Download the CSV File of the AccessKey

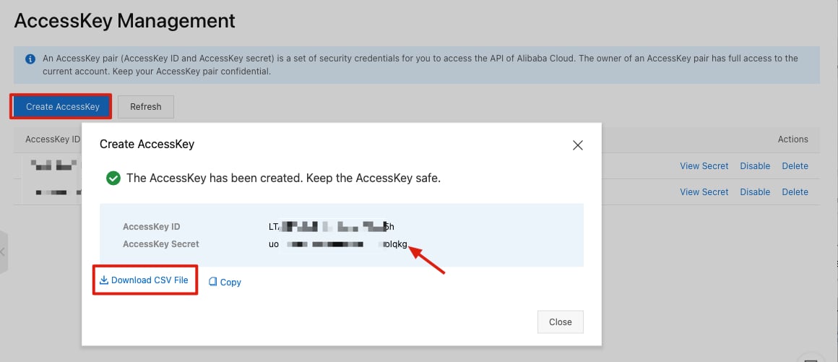(x=144, y=280)
